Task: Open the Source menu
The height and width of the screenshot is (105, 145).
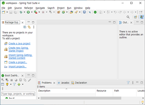Action: click(18, 8)
